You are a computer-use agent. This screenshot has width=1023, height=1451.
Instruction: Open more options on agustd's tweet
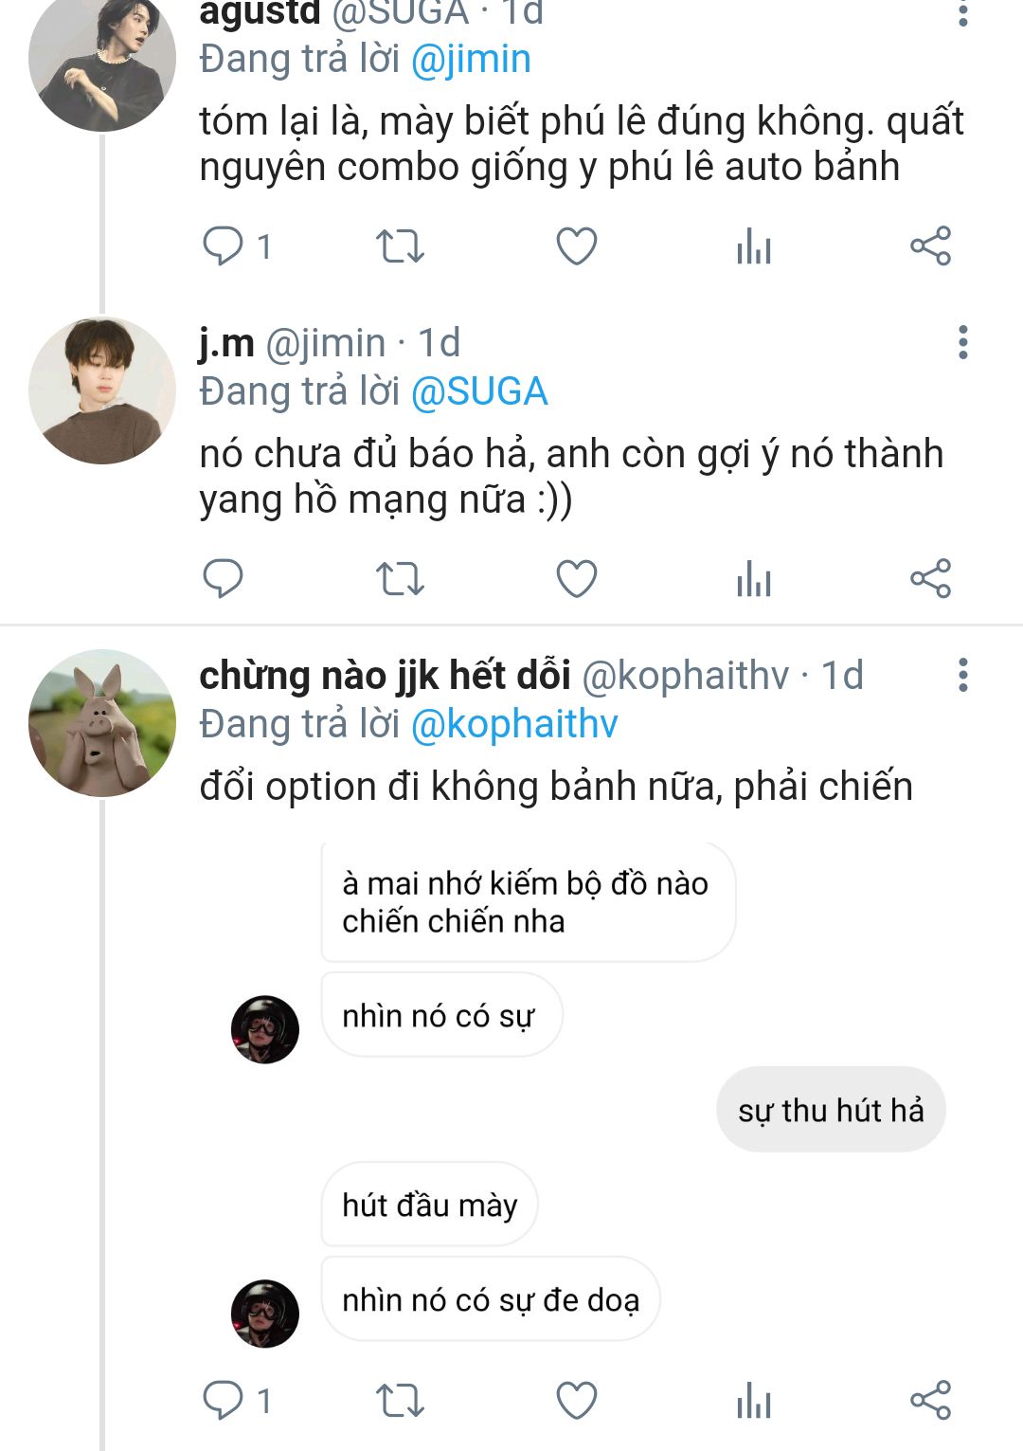click(962, 12)
